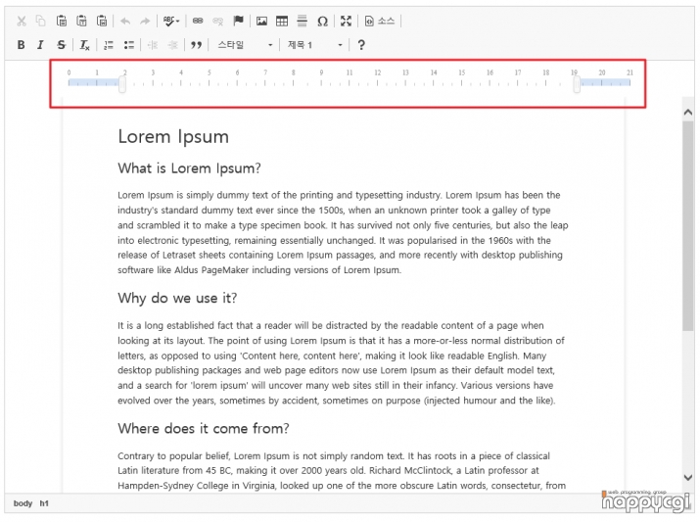Insert a horizontal line

pos(303,21)
